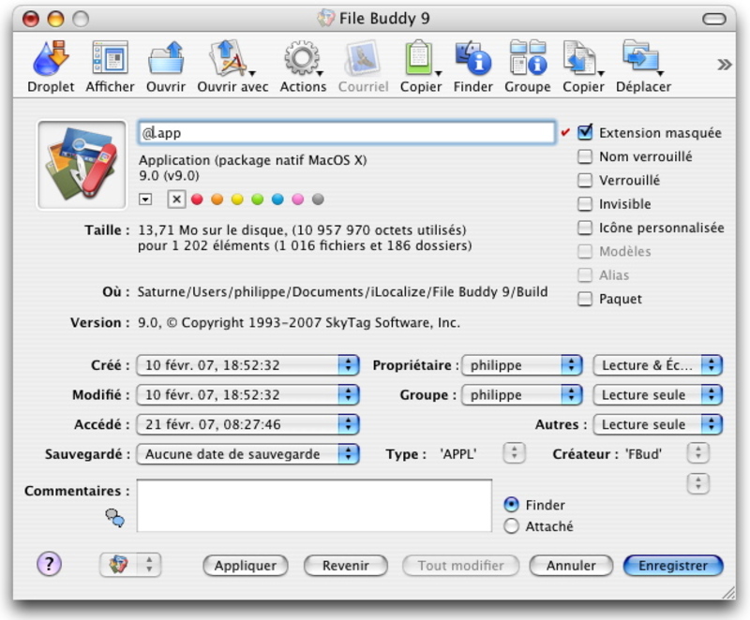Screen dimensions: 750x620
Task: Open the Créé date dropdown
Action: tap(247, 365)
